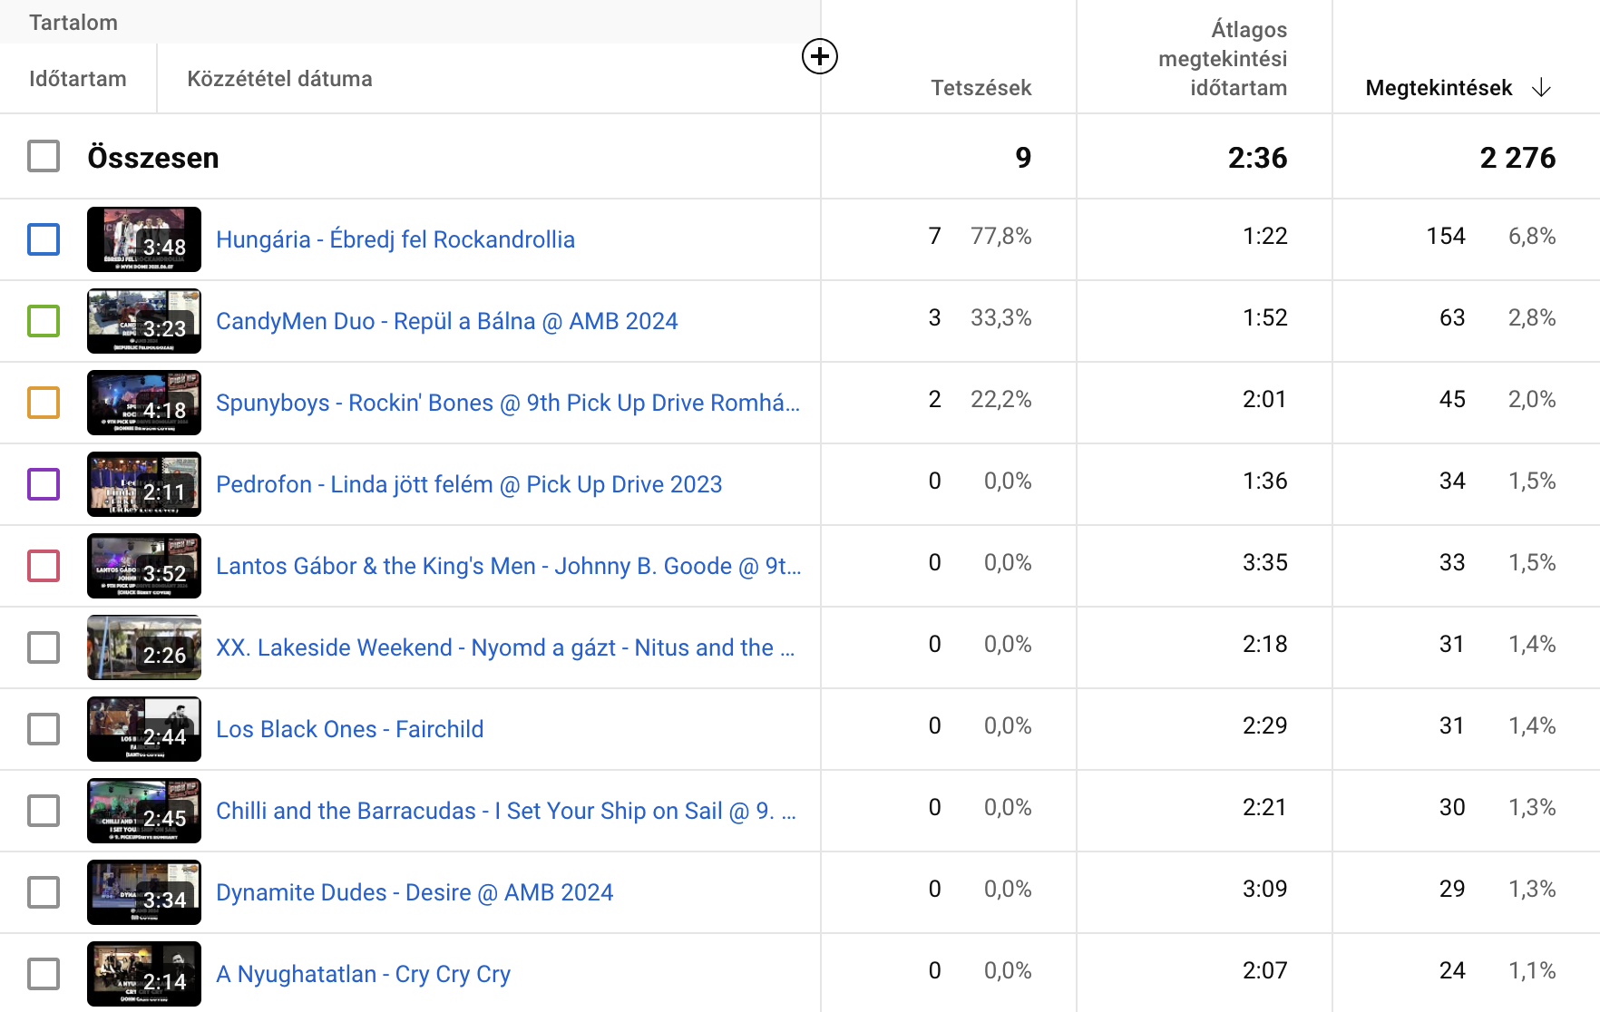Click the CandyMen Duo video thumbnail
Image resolution: width=1600 pixels, height=1012 pixels.
point(144,321)
